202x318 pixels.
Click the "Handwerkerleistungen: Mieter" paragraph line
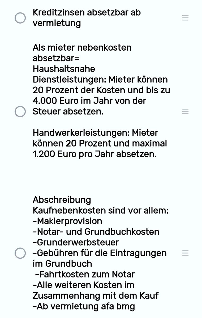(x=95, y=133)
